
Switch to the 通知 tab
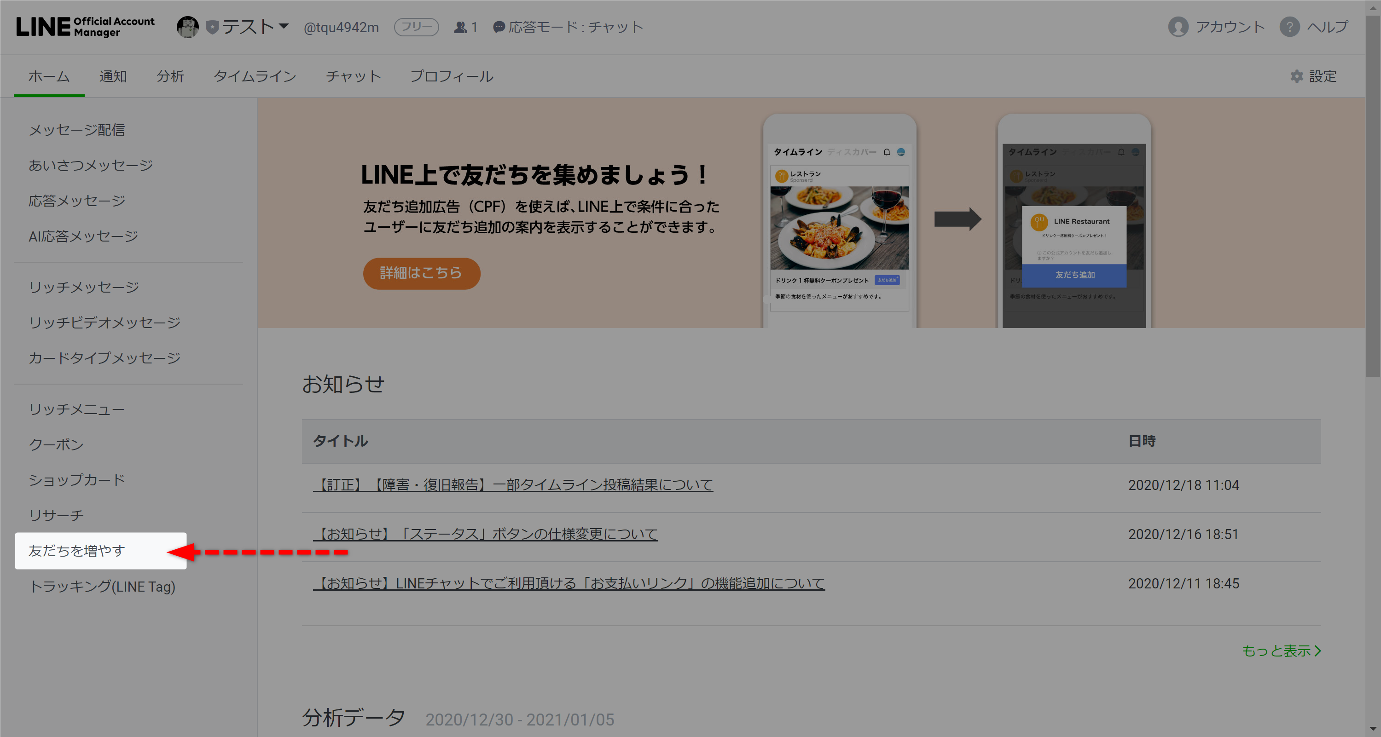coord(113,76)
